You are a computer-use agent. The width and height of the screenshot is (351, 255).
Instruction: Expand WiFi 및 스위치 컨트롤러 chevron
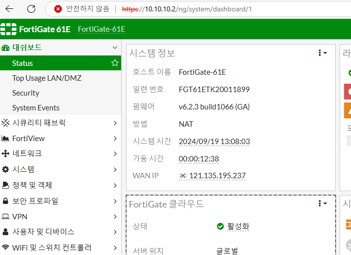pos(115,248)
